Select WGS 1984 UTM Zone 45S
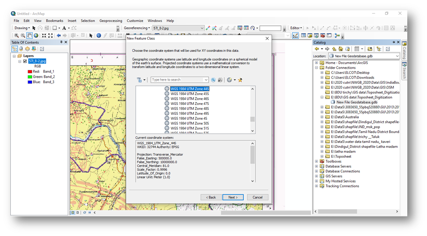The image size is (427, 236). coord(190,94)
